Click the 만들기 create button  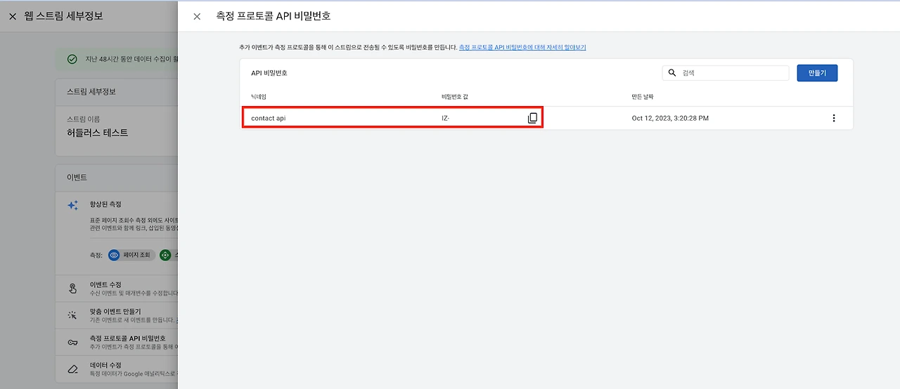coord(817,73)
